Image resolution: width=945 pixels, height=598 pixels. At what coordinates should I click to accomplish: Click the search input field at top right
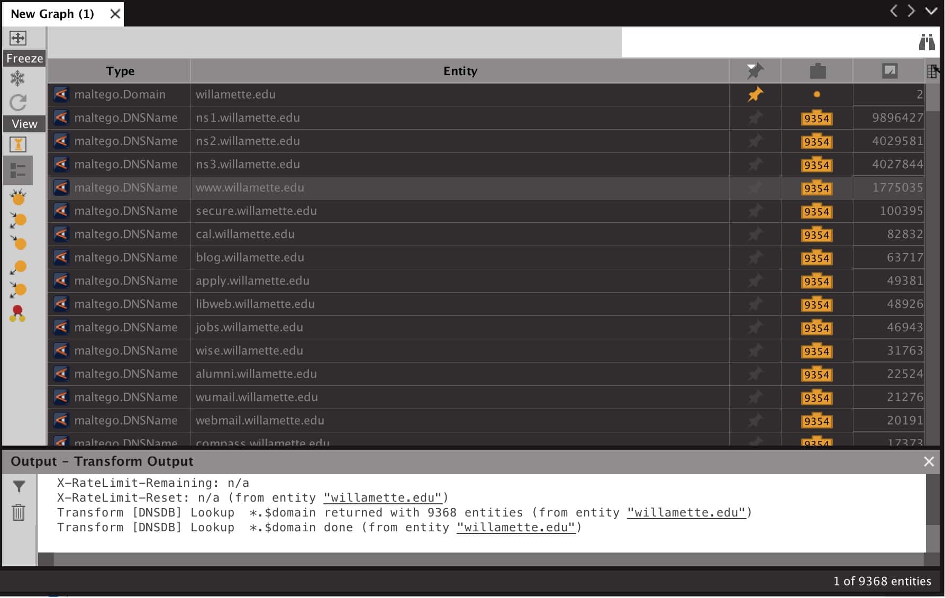click(x=769, y=42)
